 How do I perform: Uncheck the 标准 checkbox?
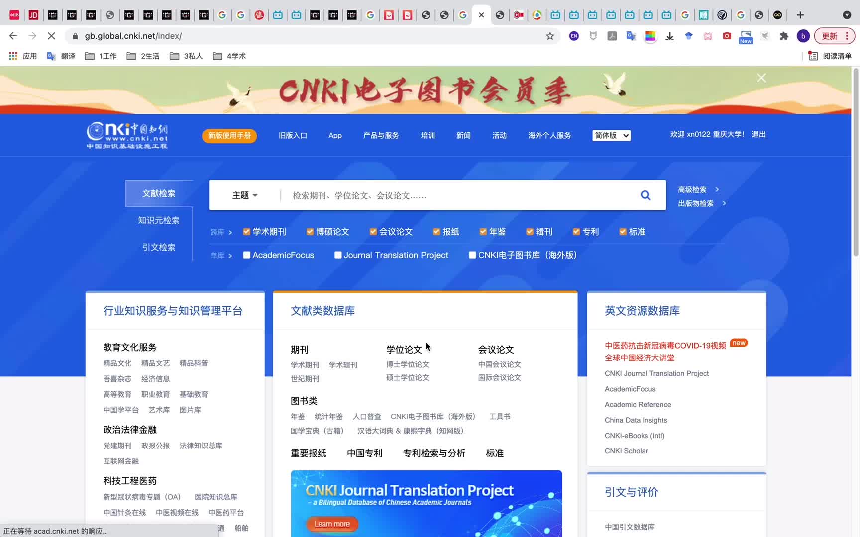[623, 232]
